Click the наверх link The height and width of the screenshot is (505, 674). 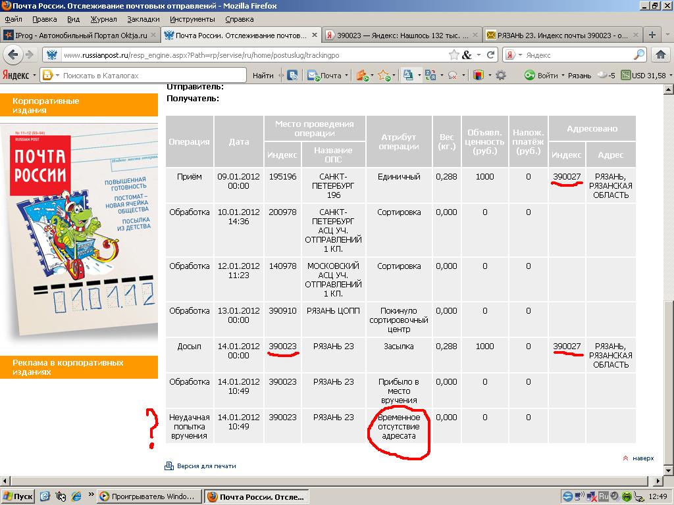pyautogui.click(x=643, y=458)
